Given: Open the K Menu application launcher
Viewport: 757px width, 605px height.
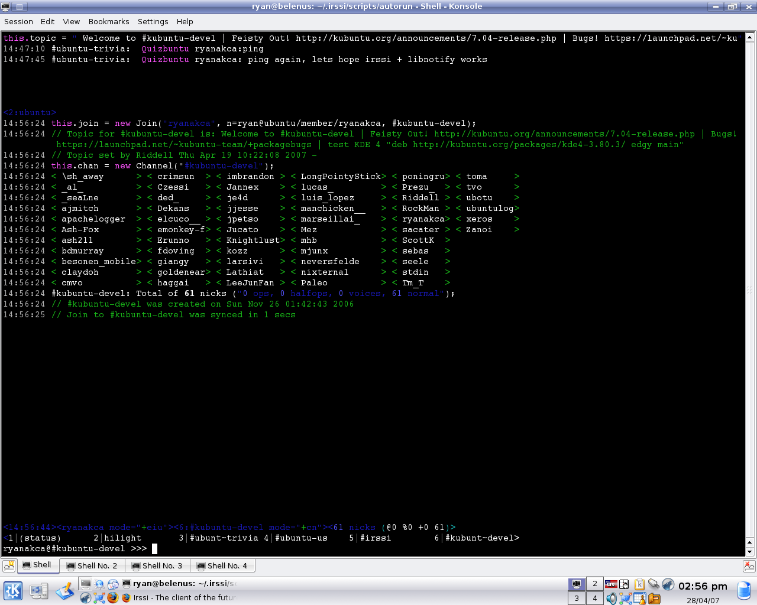Looking at the screenshot, I should pyautogui.click(x=12, y=590).
